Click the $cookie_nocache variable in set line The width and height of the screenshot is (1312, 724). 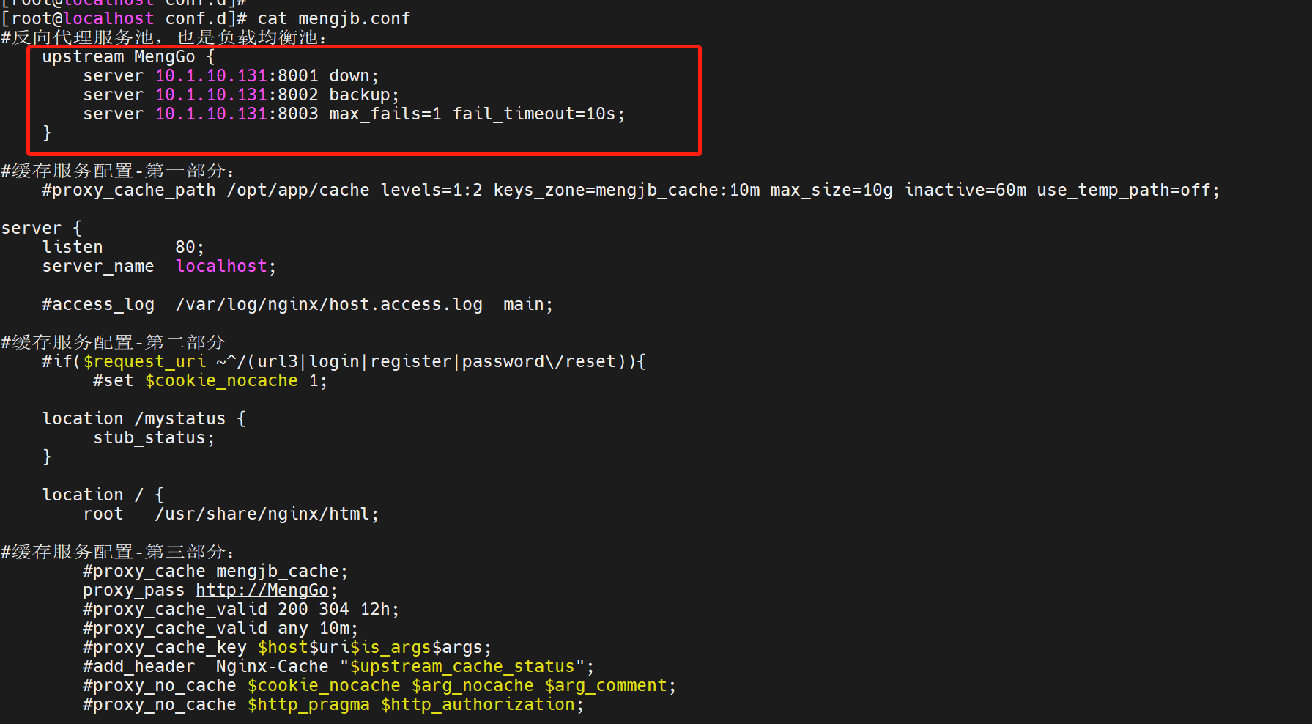221,380
